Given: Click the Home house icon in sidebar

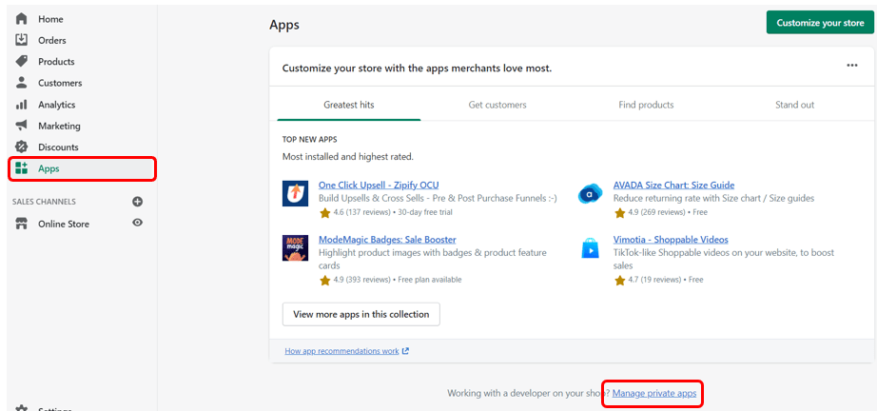Looking at the screenshot, I should coord(21,19).
